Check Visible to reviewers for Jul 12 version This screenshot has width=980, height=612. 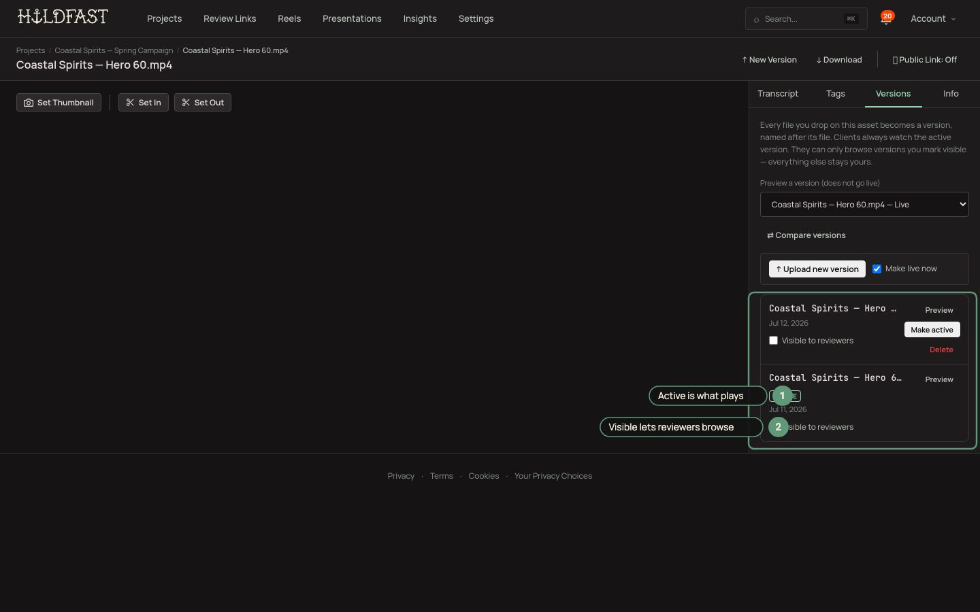(773, 341)
